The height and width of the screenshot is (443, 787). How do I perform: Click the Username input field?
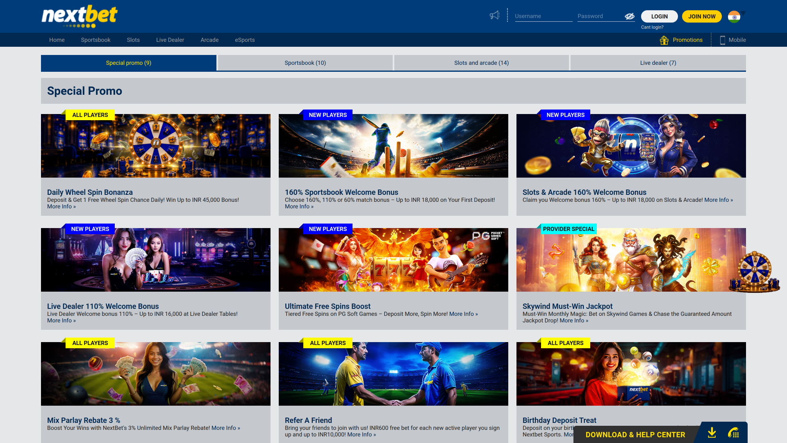pos(544,16)
